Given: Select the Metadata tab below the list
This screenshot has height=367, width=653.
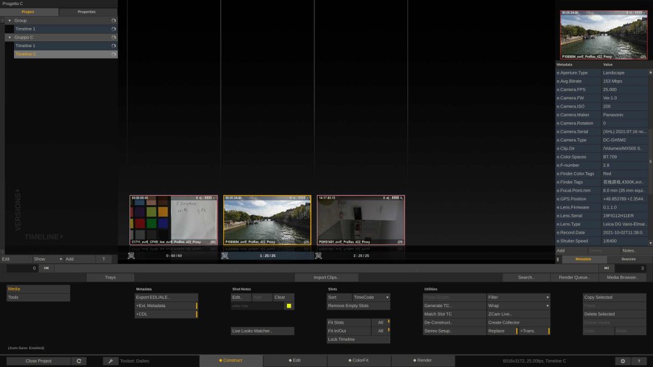Looking at the screenshot, I should 583,259.
